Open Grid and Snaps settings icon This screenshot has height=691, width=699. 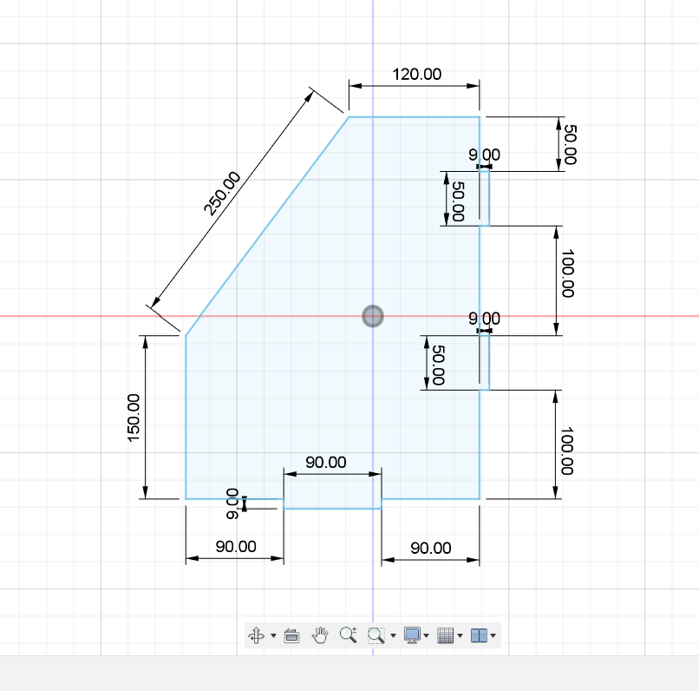446,635
